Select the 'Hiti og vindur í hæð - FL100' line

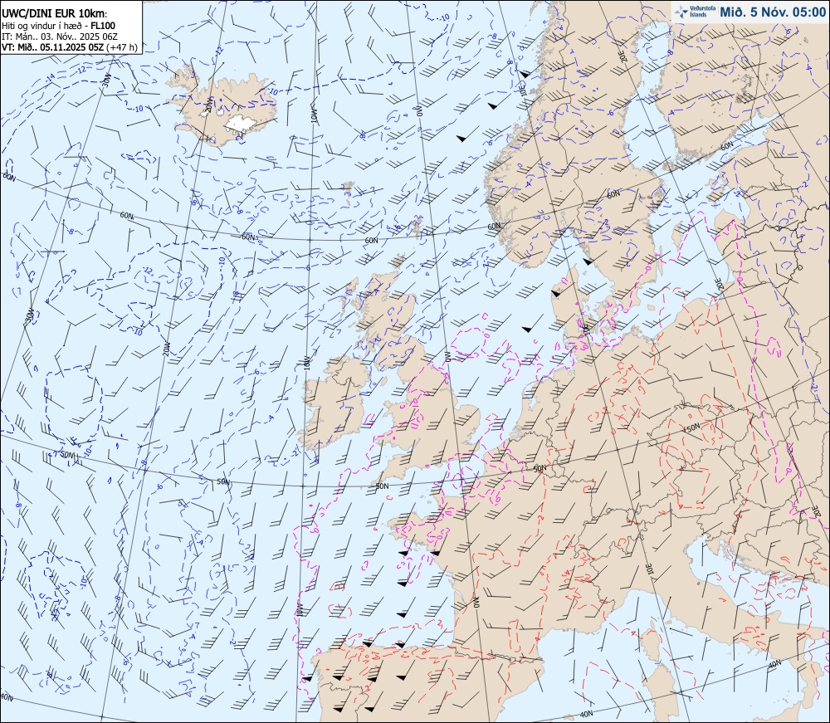tap(59, 26)
